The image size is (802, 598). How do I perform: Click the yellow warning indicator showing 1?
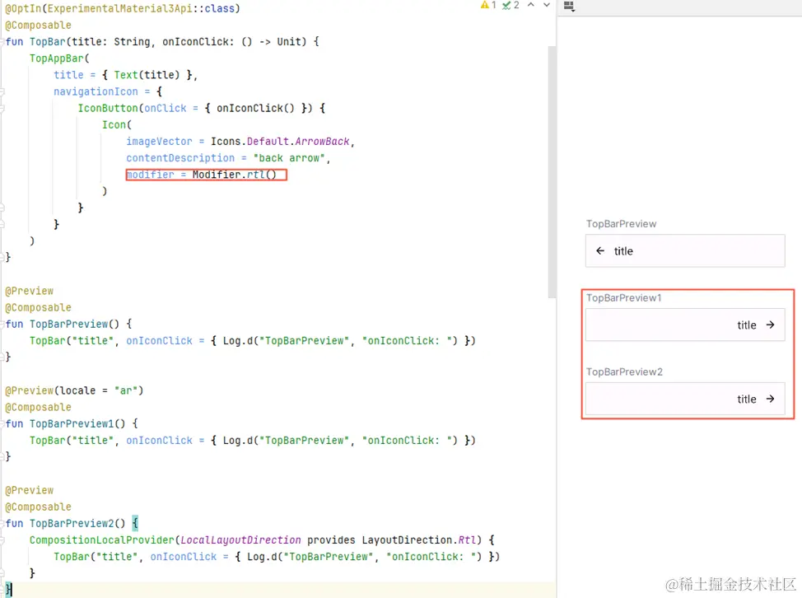pos(488,5)
